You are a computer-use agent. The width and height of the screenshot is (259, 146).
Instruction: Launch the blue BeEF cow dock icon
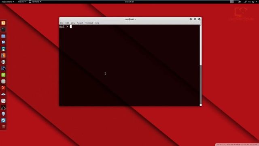coord(3,69)
